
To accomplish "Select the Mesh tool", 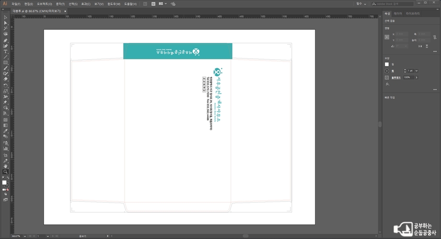I will [5, 120].
